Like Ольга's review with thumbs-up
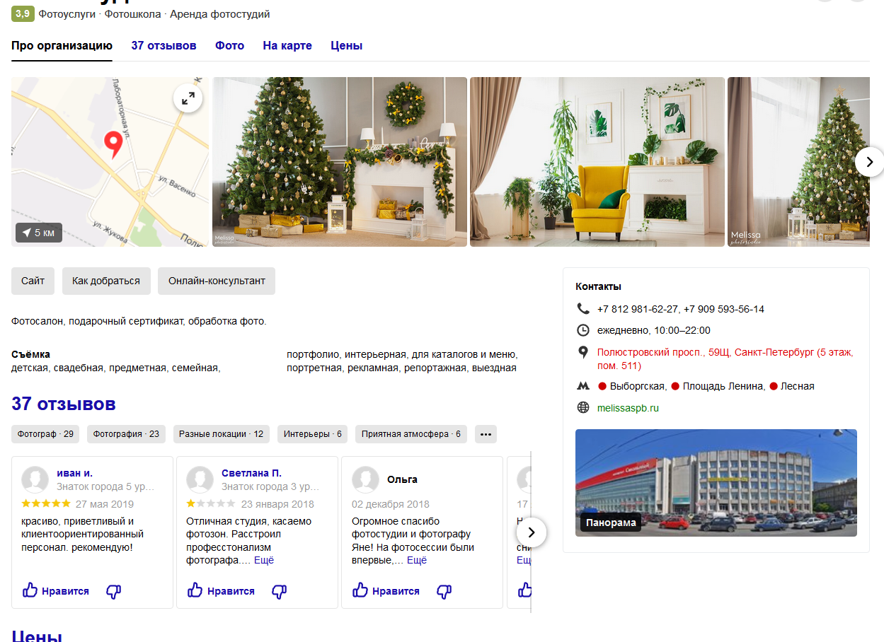 [x=386, y=590]
